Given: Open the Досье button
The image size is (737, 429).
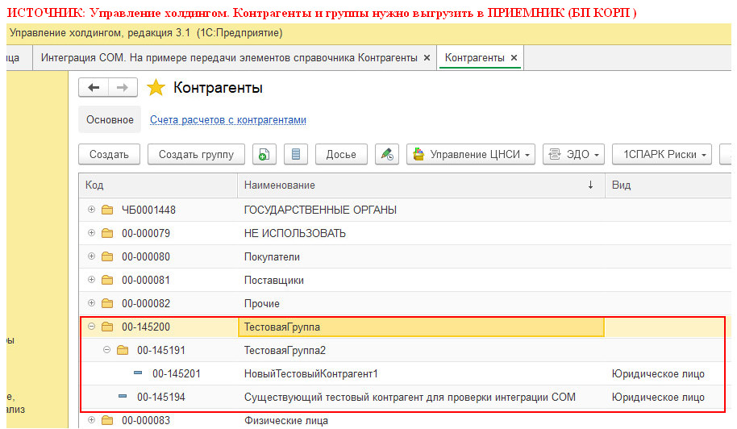Looking at the screenshot, I should (x=341, y=154).
